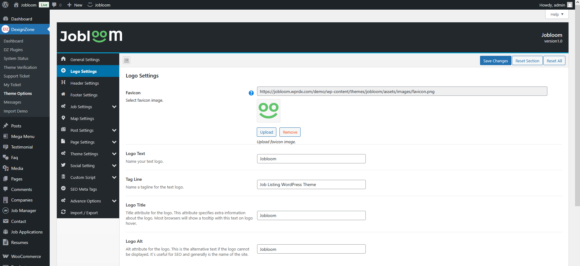Click the Social Setting Twitter bird icon
Screen dimensions: 580x266
click(63, 165)
